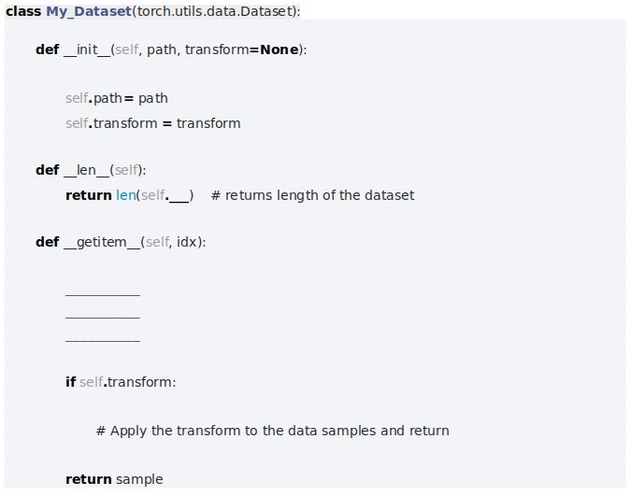Click the __getitem__ method name

101,242
